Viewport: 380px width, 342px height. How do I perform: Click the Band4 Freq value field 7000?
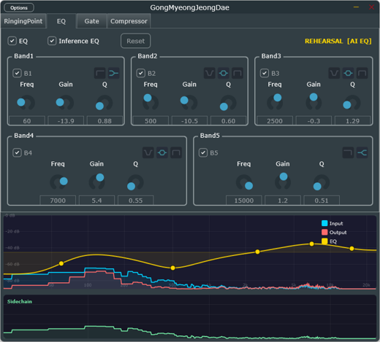pyautogui.click(x=58, y=201)
